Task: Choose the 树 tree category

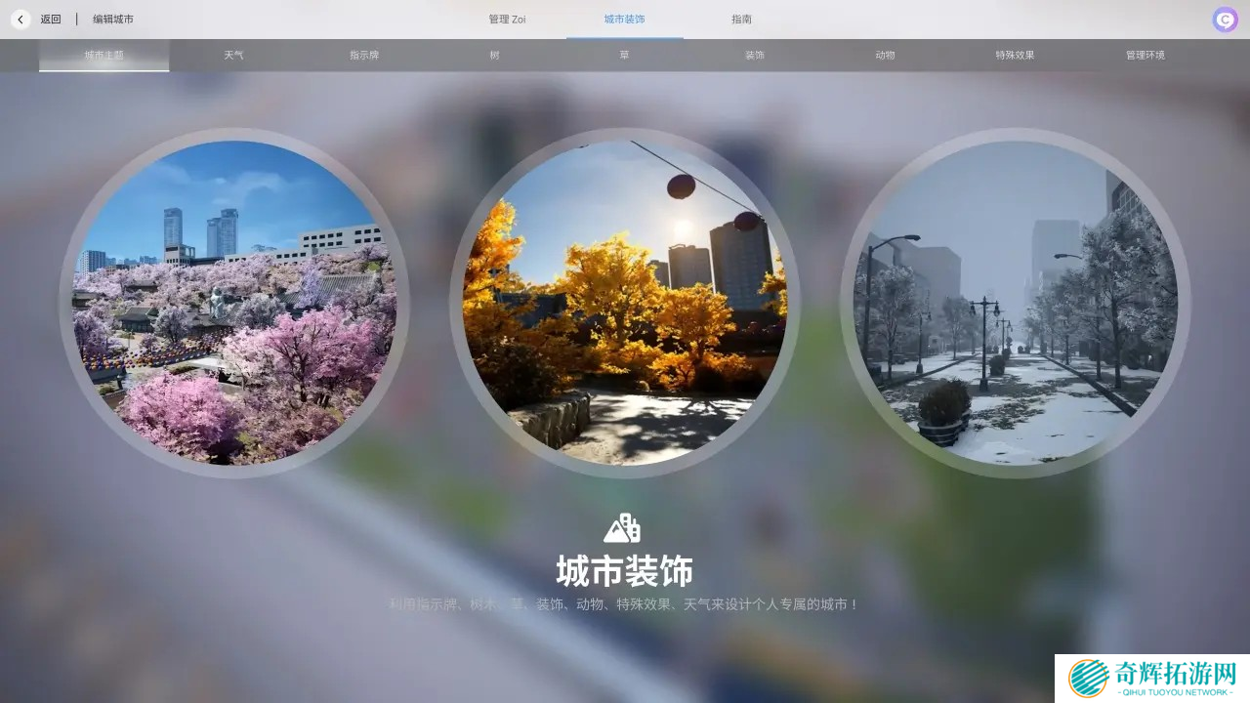Action: pyautogui.click(x=494, y=56)
